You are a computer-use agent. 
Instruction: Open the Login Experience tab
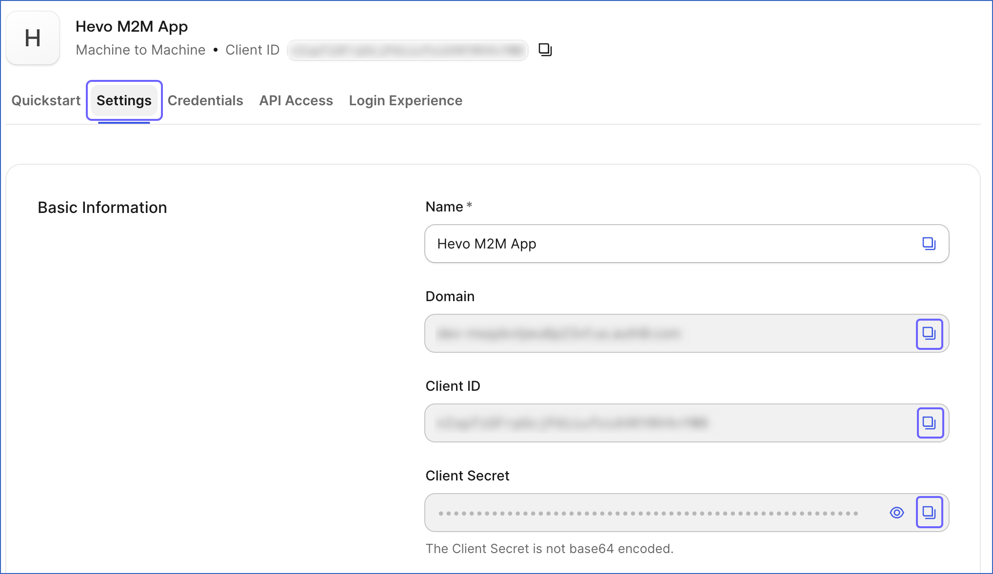pos(405,100)
